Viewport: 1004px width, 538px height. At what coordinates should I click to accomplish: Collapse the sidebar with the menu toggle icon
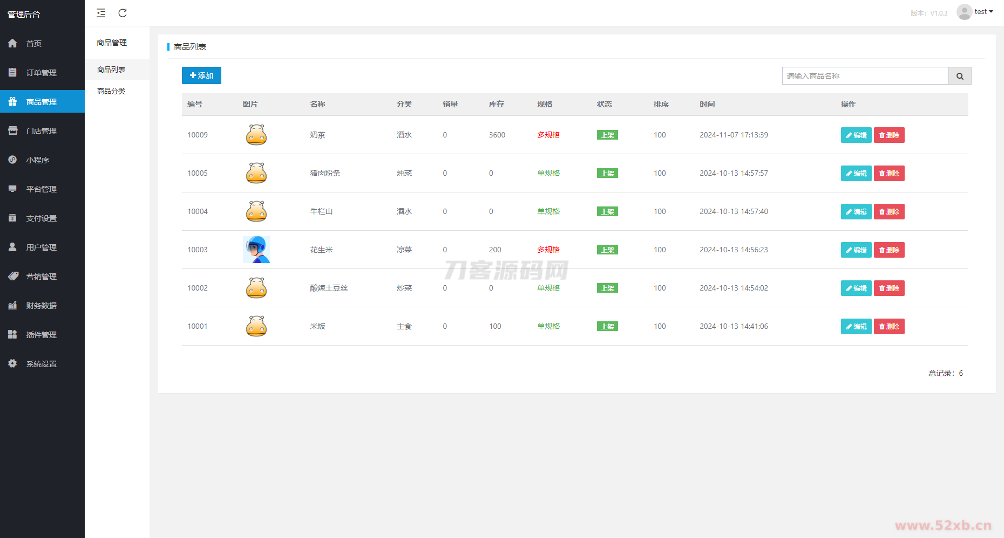[101, 13]
